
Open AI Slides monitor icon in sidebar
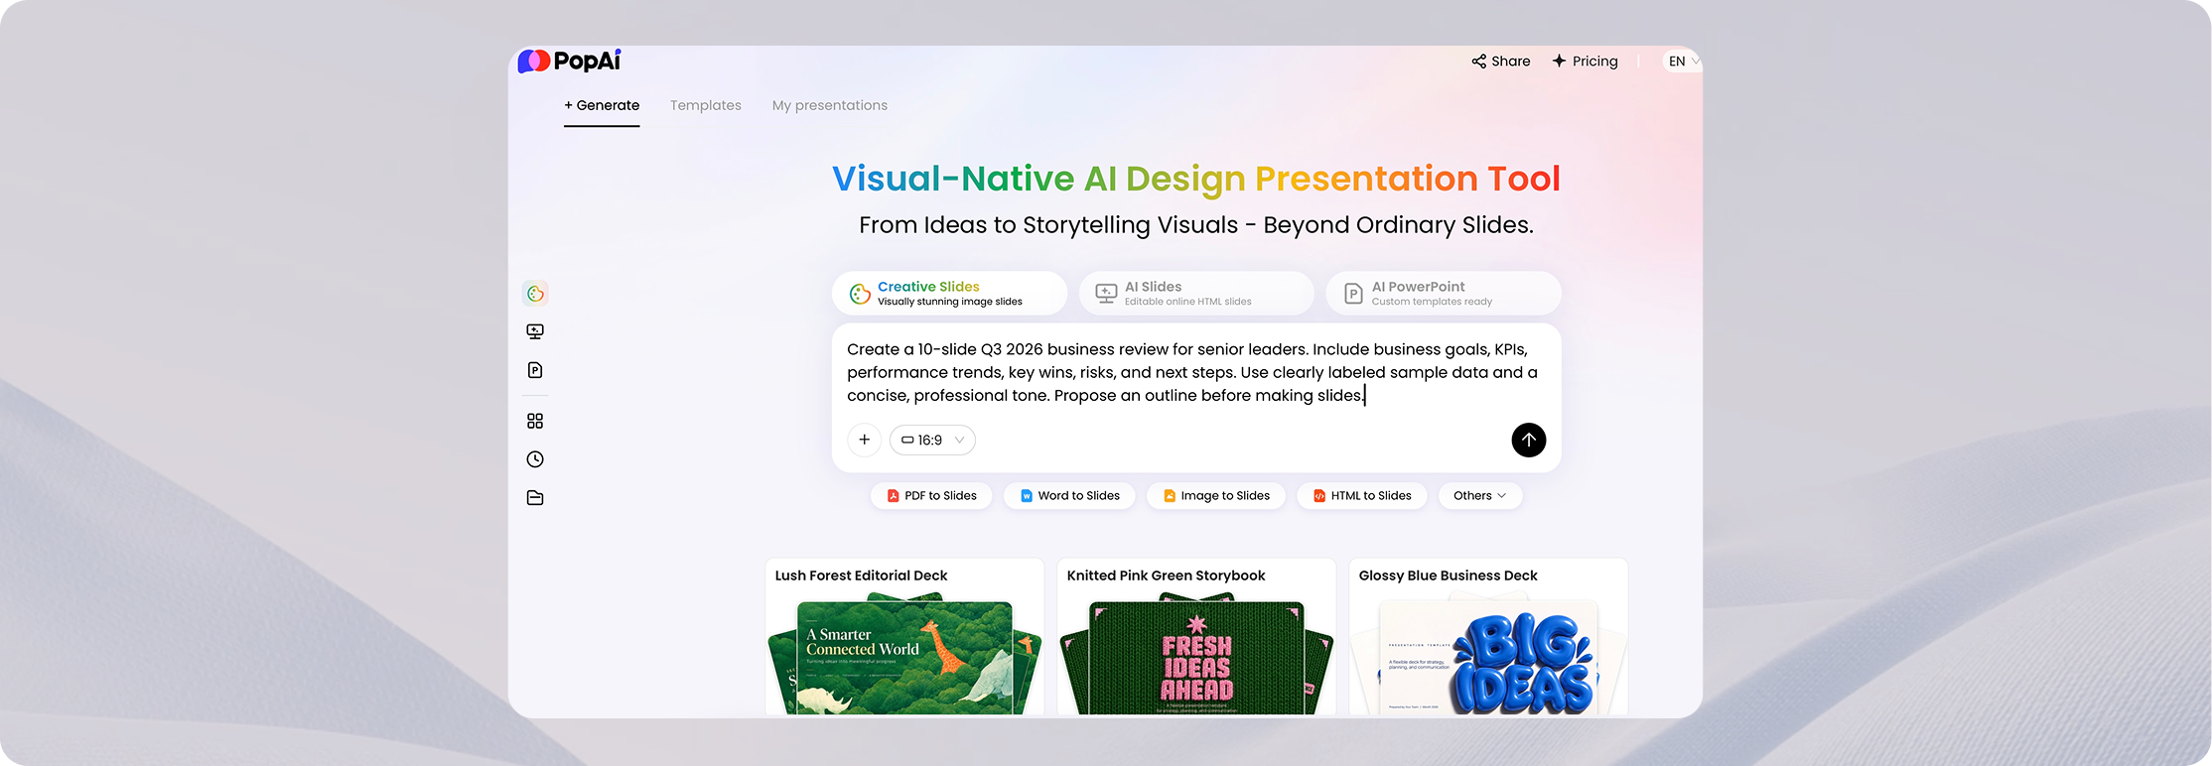click(x=535, y=331)
